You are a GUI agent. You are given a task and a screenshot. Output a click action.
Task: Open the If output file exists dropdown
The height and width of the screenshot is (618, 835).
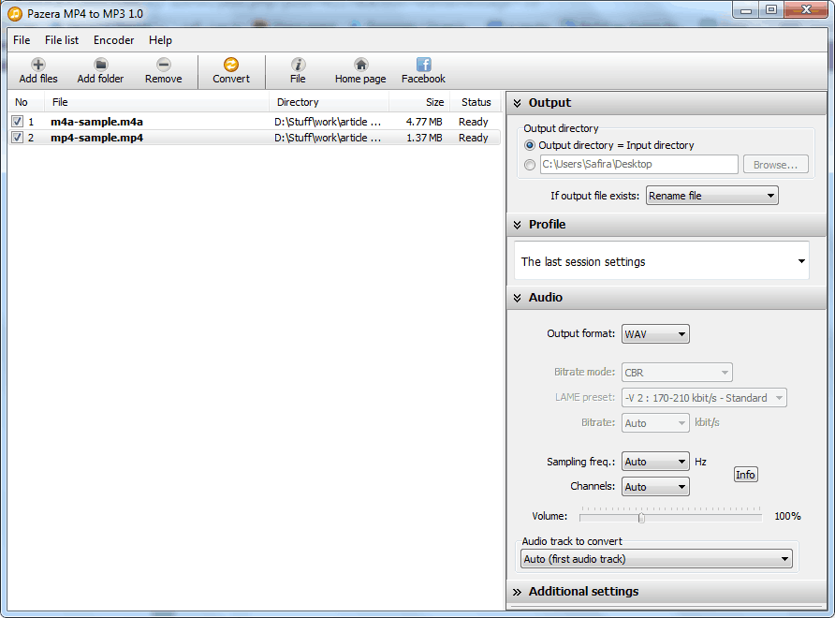712,196
